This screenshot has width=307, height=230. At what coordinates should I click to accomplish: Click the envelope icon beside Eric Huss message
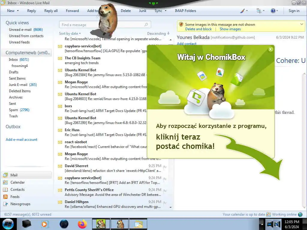[x=60, y=130]
